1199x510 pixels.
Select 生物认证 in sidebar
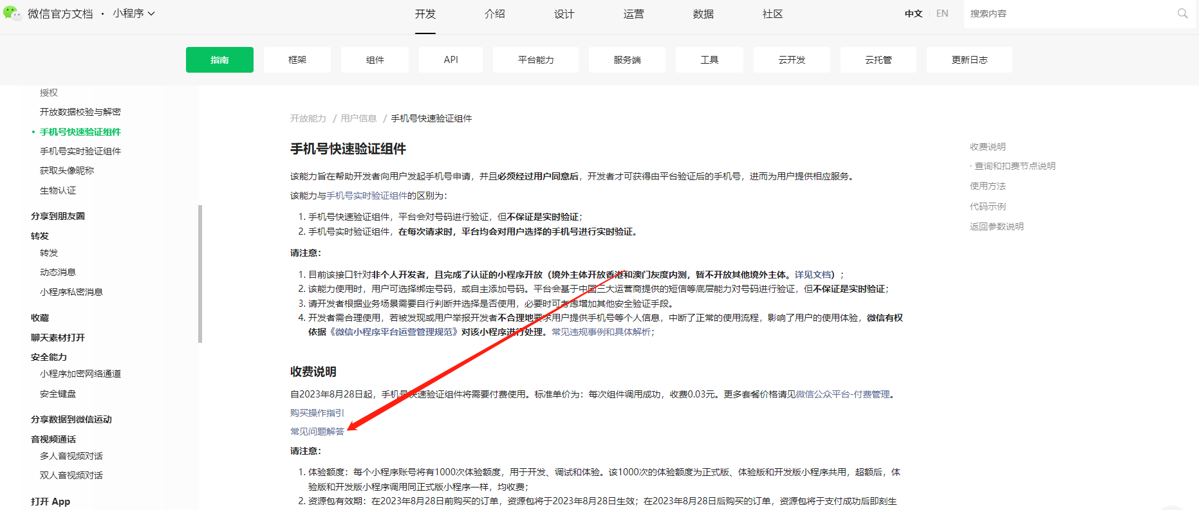pos(58,190)
